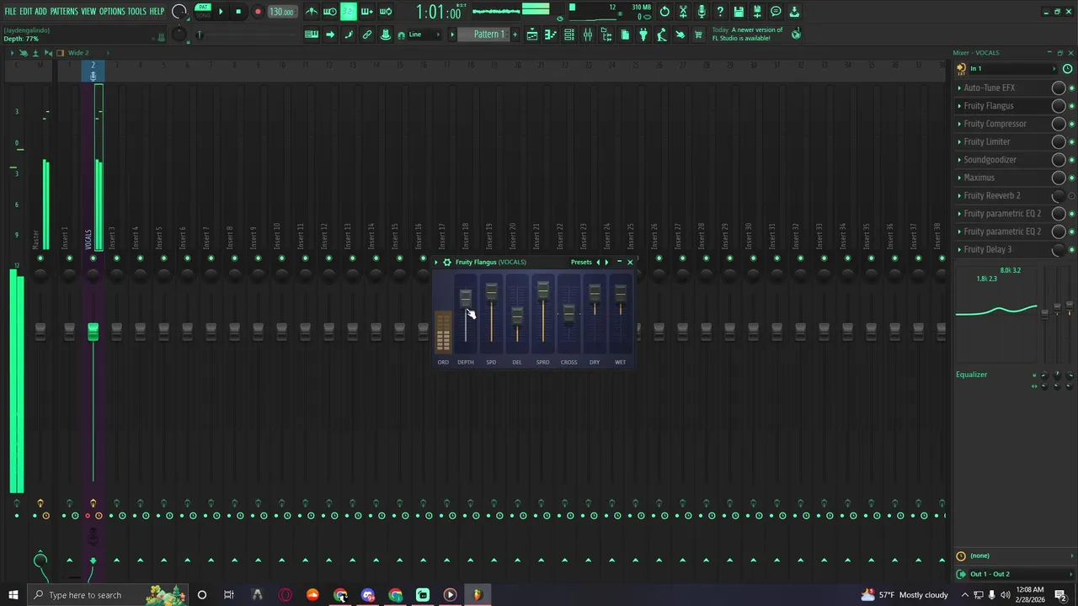Click the undo history icon
This screenshot has height=606, width=1078.
[664, 12]
